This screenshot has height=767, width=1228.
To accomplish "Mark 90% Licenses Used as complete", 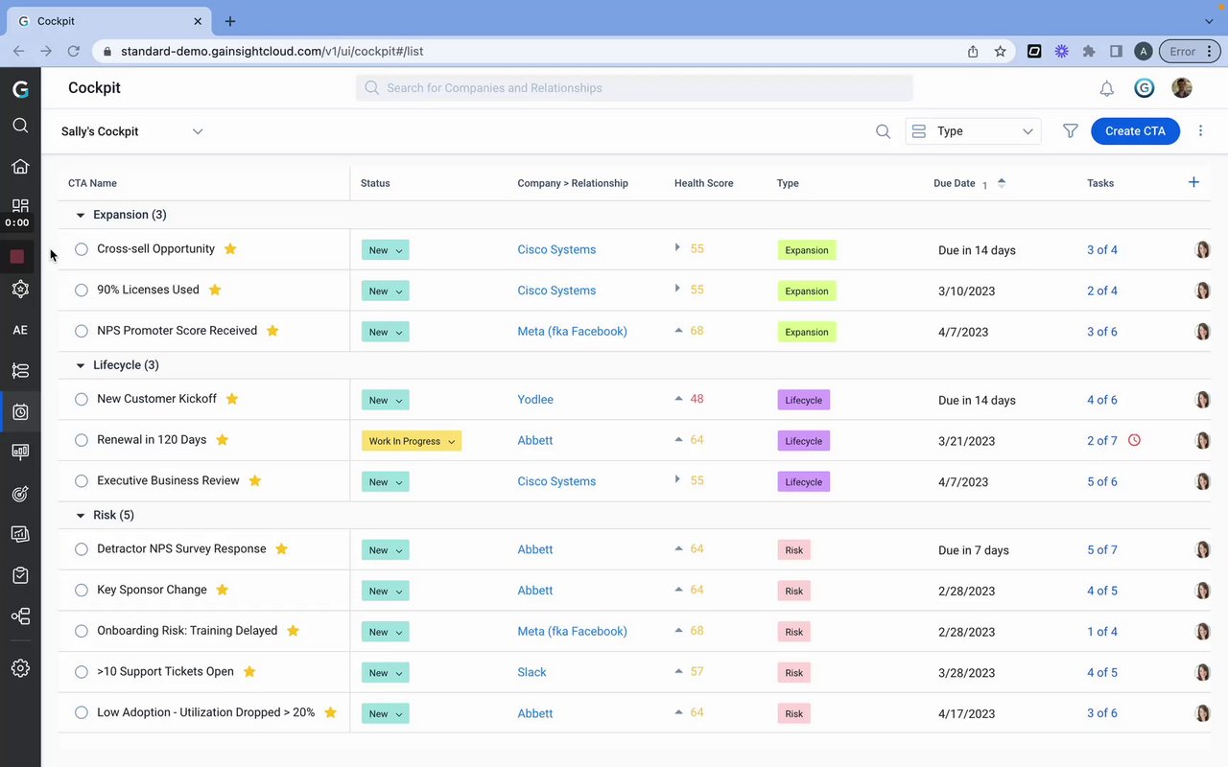I will (82, 291).
